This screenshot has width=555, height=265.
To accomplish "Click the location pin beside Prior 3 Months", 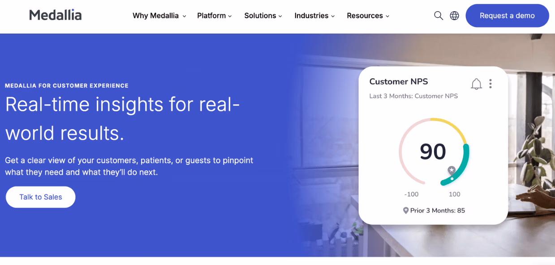I will click(x=406, y=210).
